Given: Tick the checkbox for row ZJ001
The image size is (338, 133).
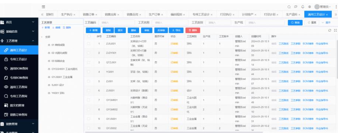Looking at the screenshot, I should (89, 81).
